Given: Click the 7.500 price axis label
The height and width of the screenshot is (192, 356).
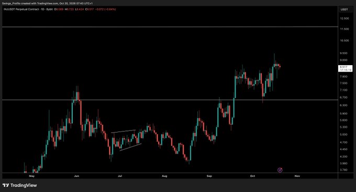Looking at the screenshot, I should pos(343,83).
